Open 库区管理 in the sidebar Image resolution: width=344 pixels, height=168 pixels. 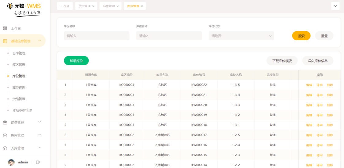tap(19, 65)
